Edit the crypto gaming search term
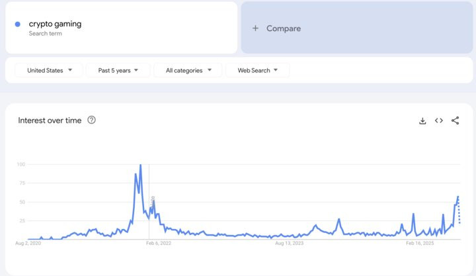This screenshot has width=476, height=276. (56, 24)
